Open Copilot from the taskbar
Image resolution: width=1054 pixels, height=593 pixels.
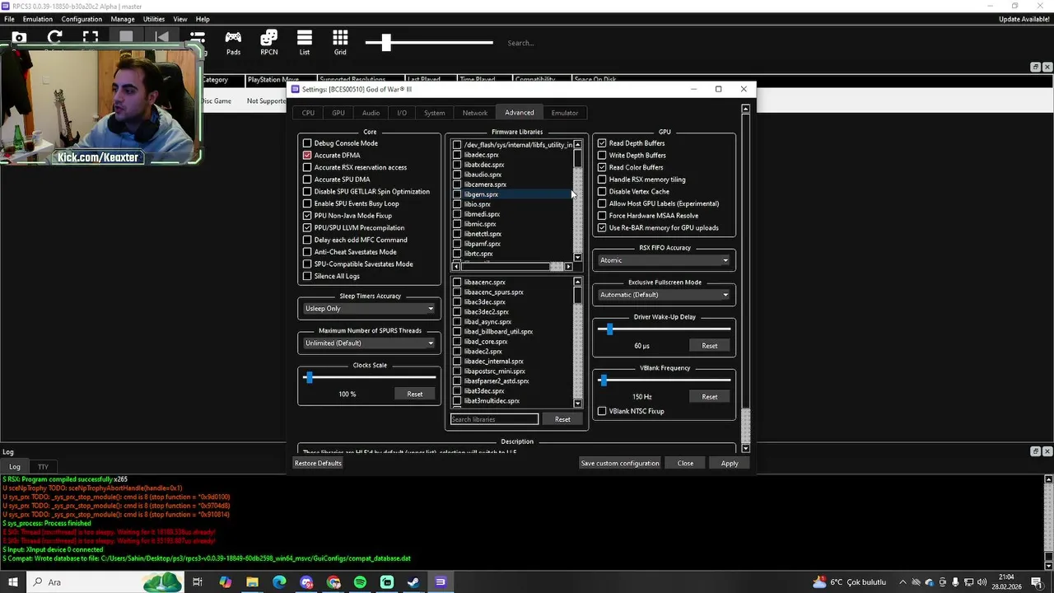[x=225, y=582]
